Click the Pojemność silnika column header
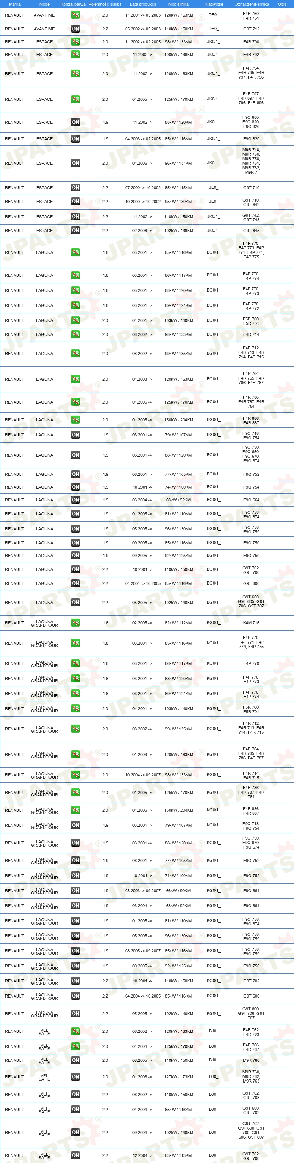Screen dimensions: 294x1163 click(x=105, y=4)
